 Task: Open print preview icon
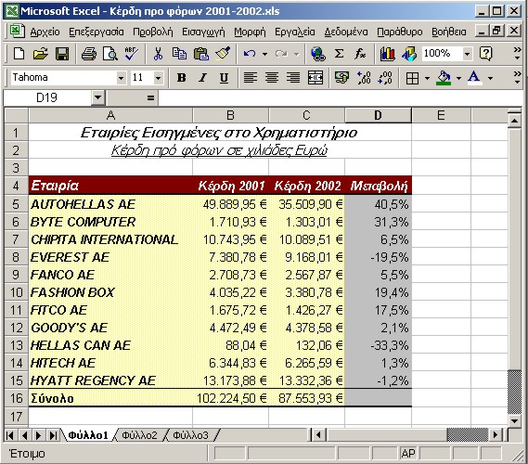click(x=109, y=54)
